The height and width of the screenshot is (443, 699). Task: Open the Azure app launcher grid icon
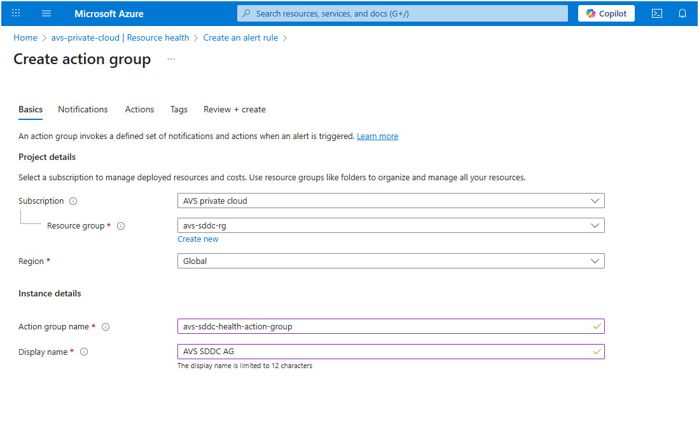(x=16, y=13)
